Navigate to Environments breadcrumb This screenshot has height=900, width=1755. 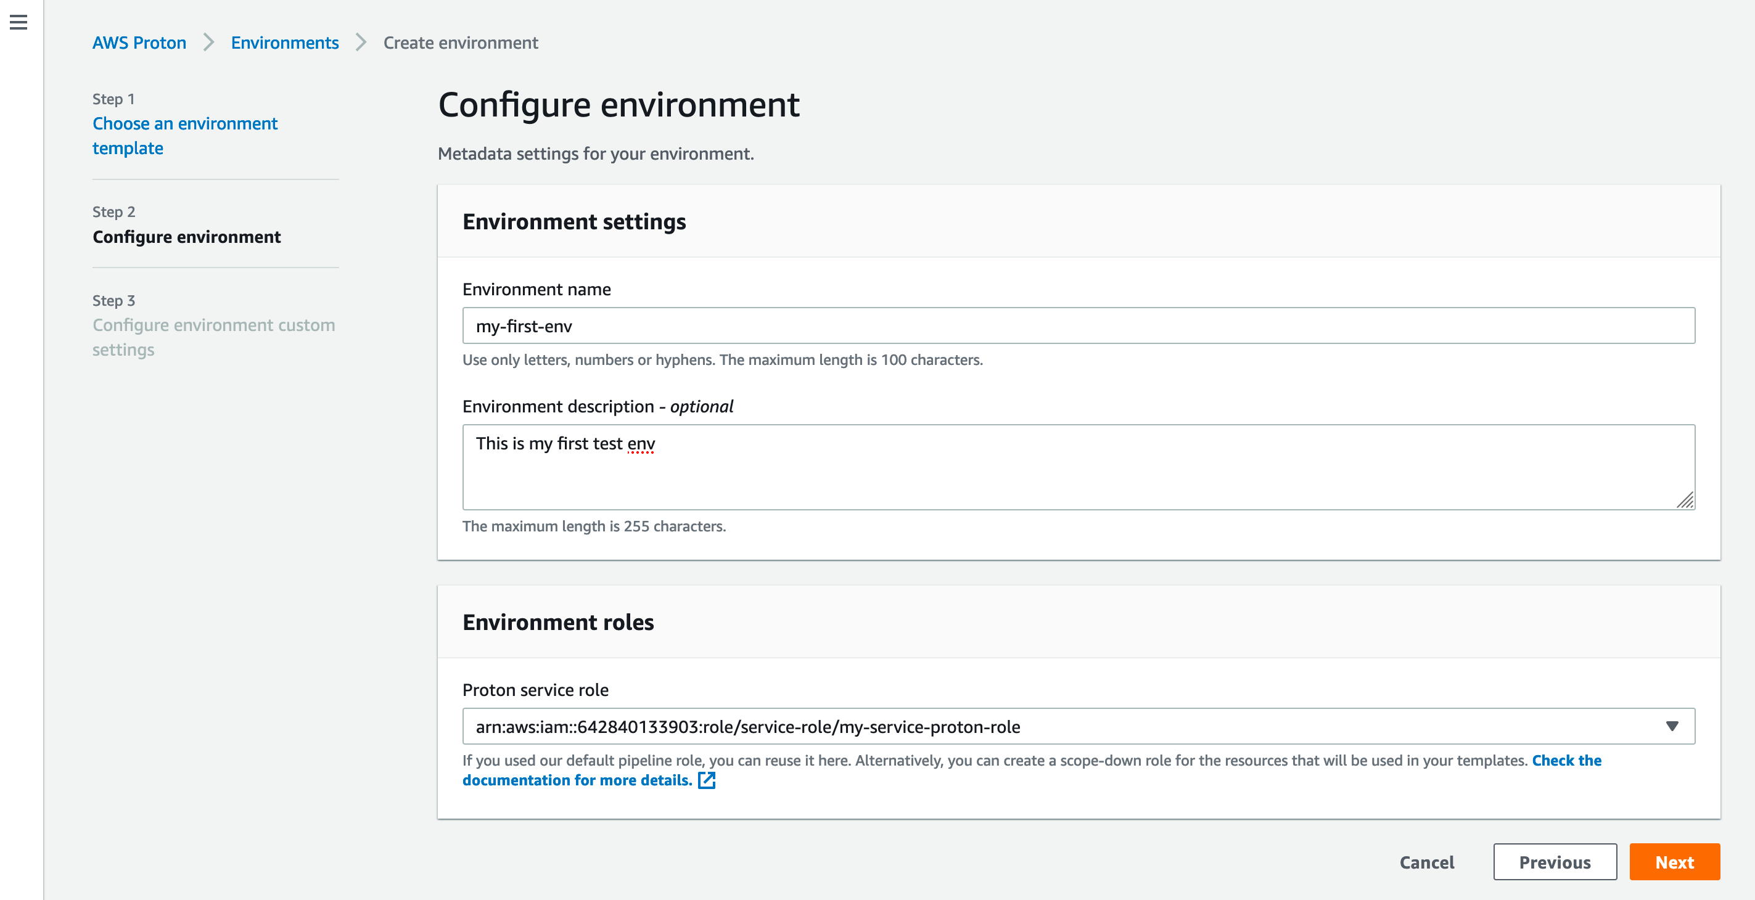pyautogui.click(x=284, y=43)
